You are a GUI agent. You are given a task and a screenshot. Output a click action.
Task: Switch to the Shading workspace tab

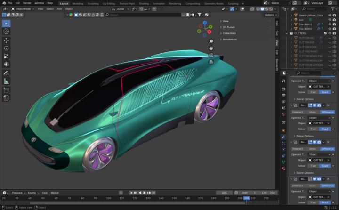click(144, 3)
